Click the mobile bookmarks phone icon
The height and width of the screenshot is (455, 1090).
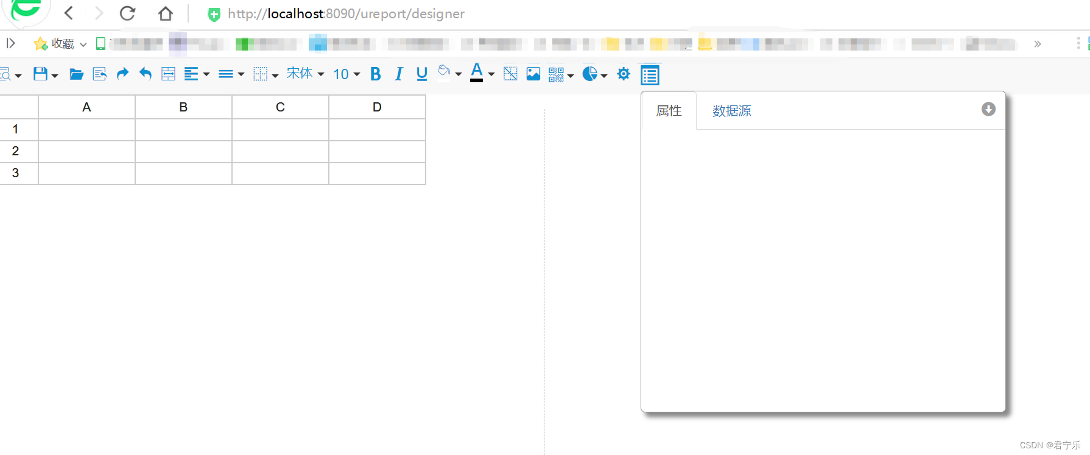coord(101,43)
